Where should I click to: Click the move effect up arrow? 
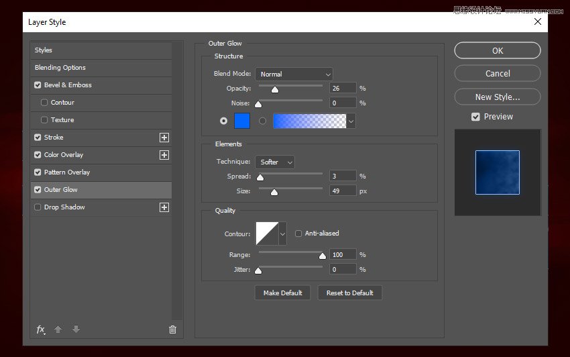58,329
